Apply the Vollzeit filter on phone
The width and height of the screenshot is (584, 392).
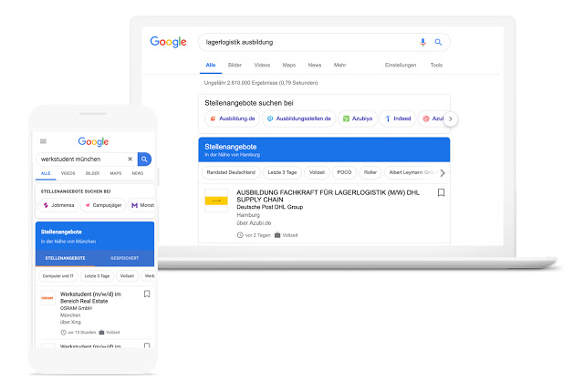coord(127,276)
